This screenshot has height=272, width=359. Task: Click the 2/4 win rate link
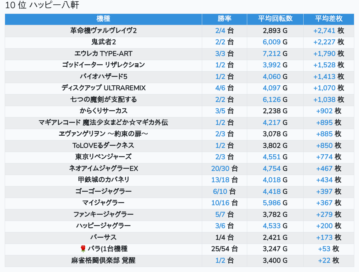220,31
